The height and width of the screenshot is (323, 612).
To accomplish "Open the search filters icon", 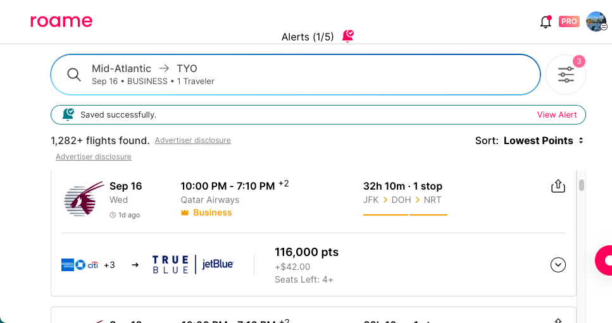I will pos(566,75).
